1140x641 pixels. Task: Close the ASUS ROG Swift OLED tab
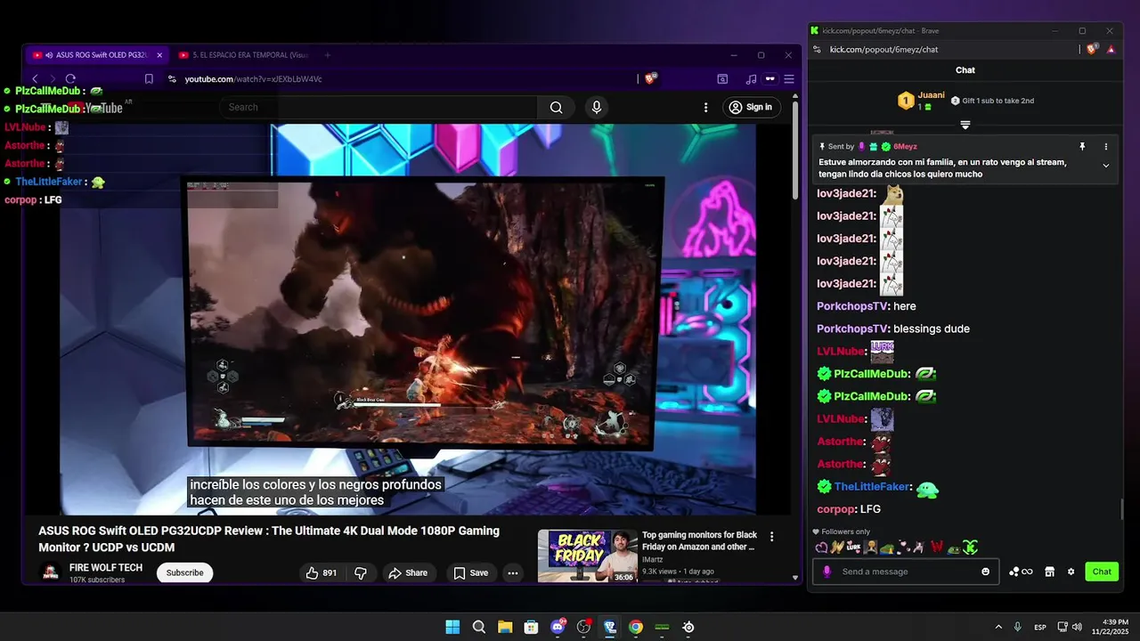coord(159,55)
